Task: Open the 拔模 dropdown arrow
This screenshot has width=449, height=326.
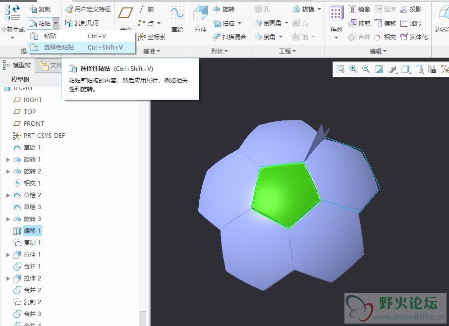Action: (x=319, y=9)
